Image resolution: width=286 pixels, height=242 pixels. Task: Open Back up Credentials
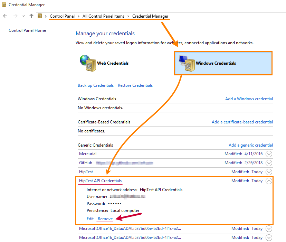click(96, 85)
